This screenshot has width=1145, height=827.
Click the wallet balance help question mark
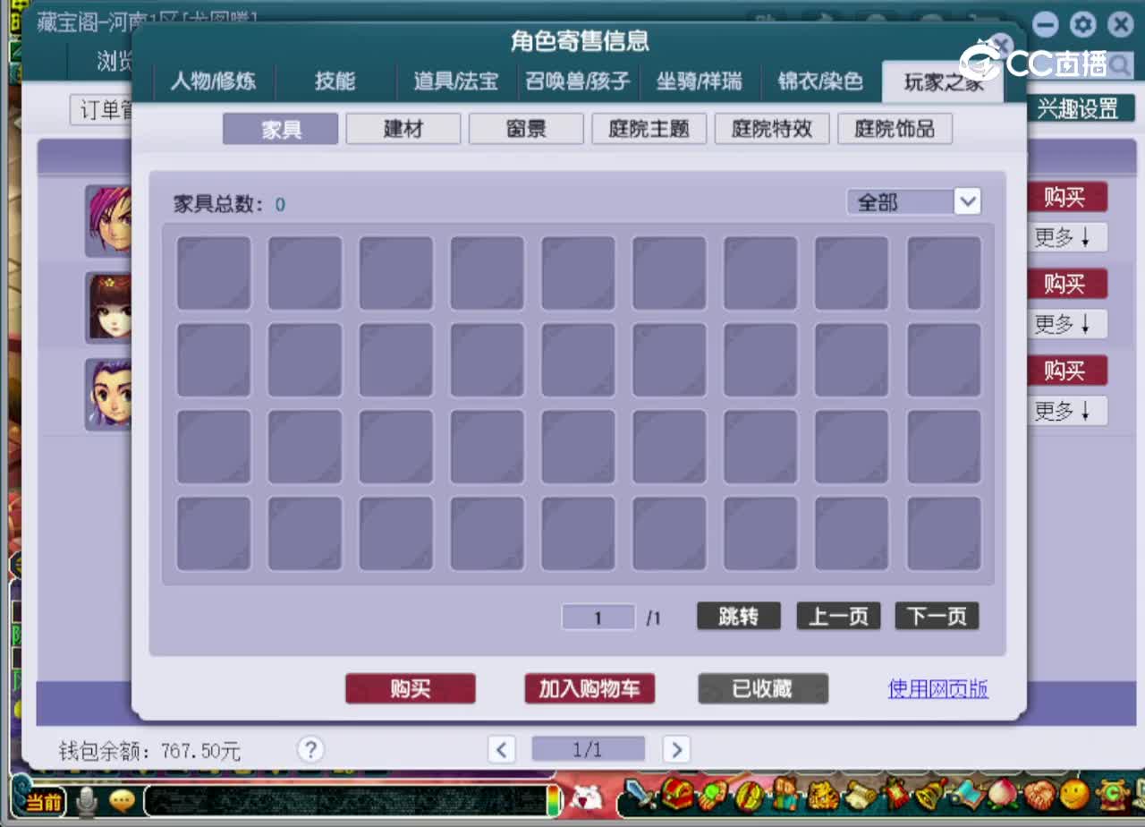310,750
